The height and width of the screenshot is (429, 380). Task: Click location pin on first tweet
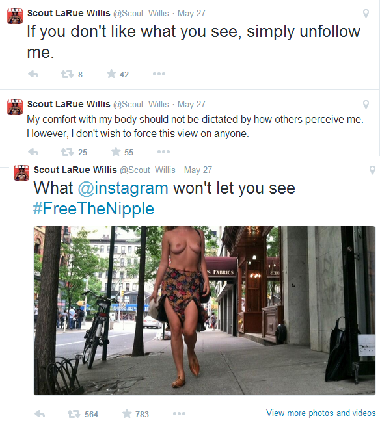click(x=366, y=14)
